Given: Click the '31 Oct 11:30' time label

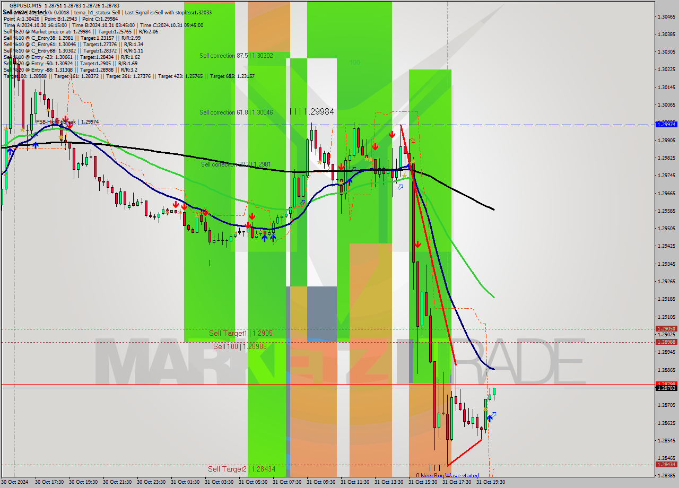Looking at the screenshot, I should 355,482.
